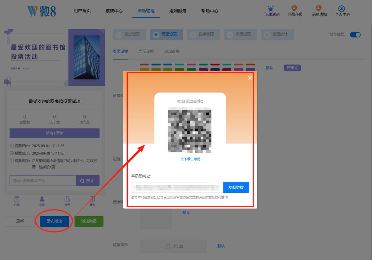Select the 投票 person icon in the preview
Viewport: 372px width, 260px height.
42,199
